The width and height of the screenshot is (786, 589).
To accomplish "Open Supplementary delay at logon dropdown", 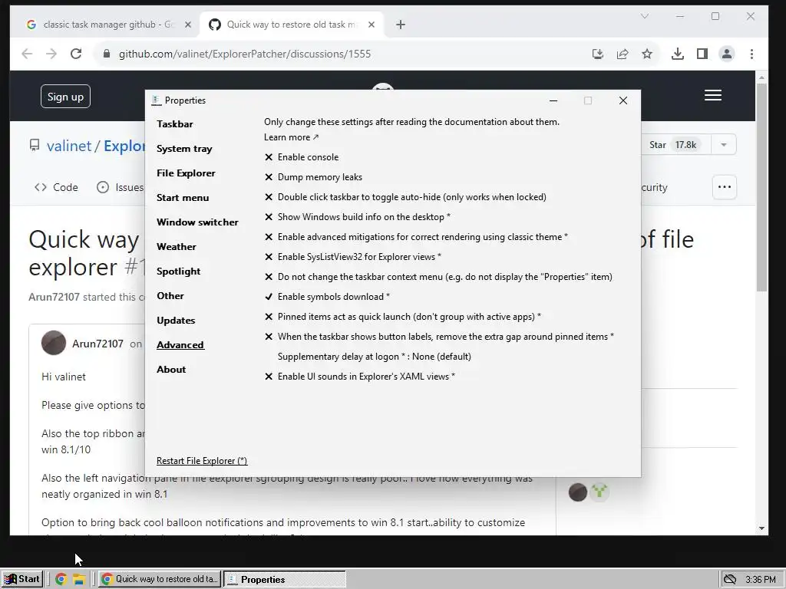I will pos(375,357).
